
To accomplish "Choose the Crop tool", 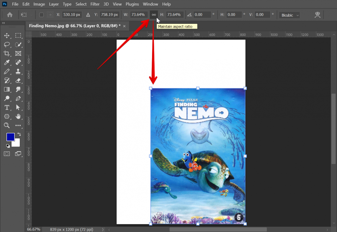I will [x=7, y=53].
